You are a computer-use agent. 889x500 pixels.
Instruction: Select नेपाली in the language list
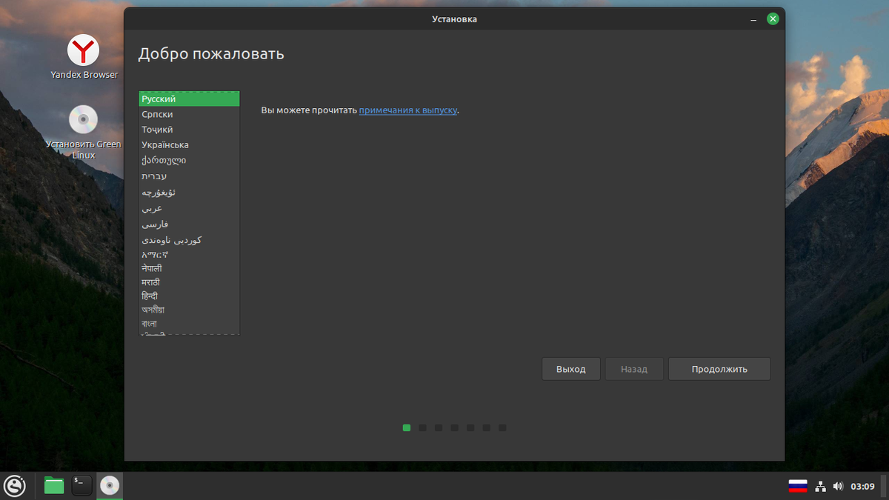pyautogui.click(x=190, y=268)
